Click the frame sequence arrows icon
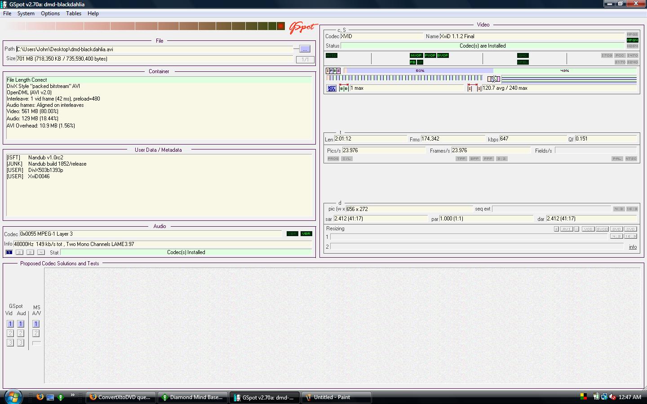This screenshot has width=647, height=404. click(x=494, y=79)
